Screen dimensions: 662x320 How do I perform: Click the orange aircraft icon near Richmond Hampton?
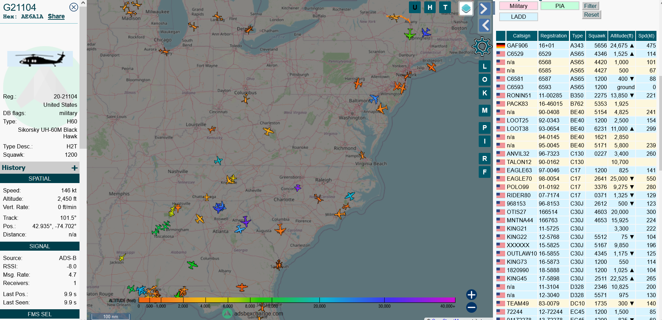[x=362, y=155]
